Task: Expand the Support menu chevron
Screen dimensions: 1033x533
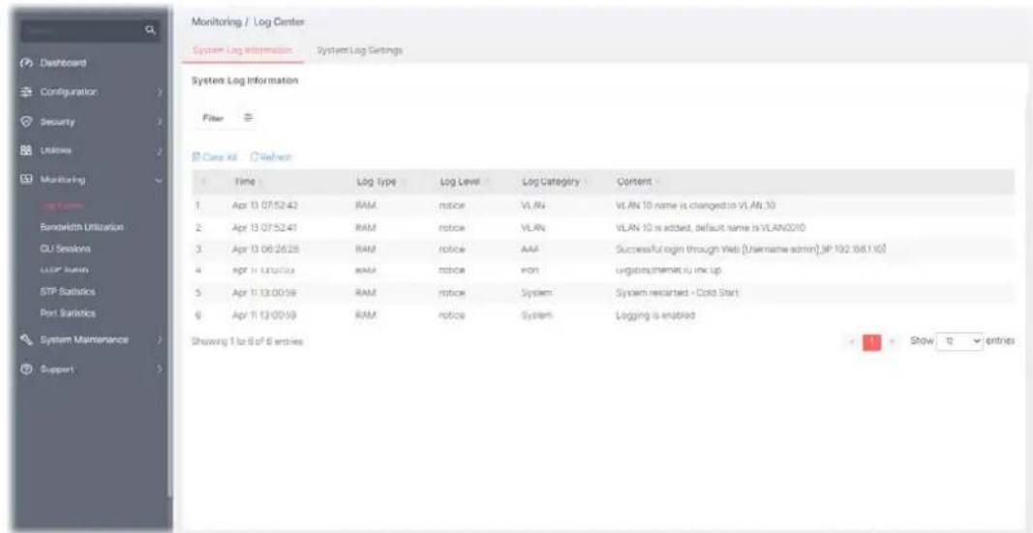Action: tap(159, 369)
